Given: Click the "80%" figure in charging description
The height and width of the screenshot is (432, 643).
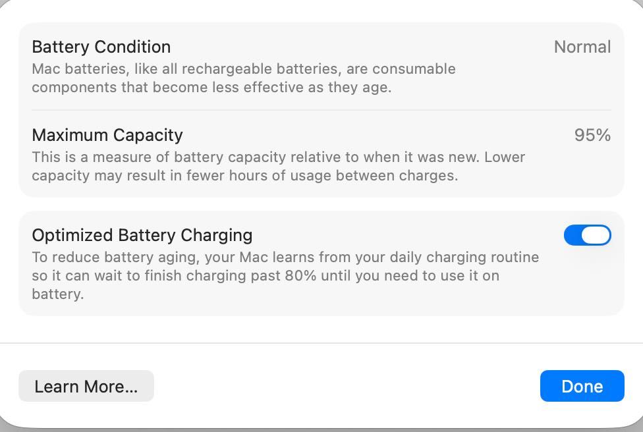Looking at the screenshot, I should pyautogui.click(x=300, y=275).
